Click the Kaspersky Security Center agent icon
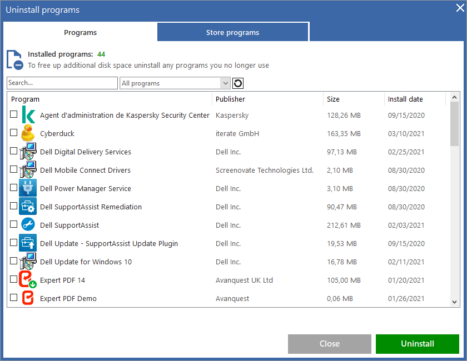467x361 pixels. [x=28, y=115]
